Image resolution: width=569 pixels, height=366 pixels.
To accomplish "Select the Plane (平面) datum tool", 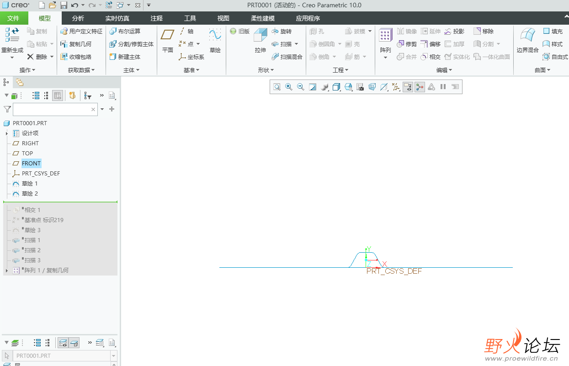I will click(168, 41).
